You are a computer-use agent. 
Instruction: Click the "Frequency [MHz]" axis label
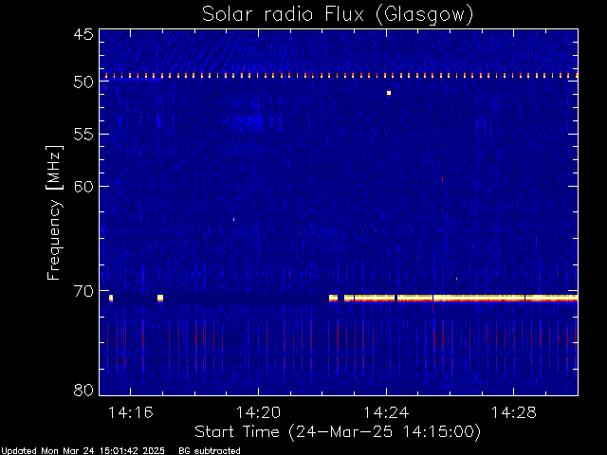(x=54, y=212)
